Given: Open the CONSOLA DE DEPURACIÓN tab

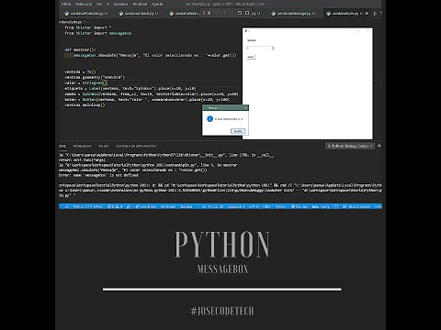Looking at the screenshot, I should (136, 146).
